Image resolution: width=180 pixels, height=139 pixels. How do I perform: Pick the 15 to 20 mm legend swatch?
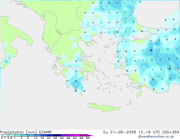click(44, 135)
